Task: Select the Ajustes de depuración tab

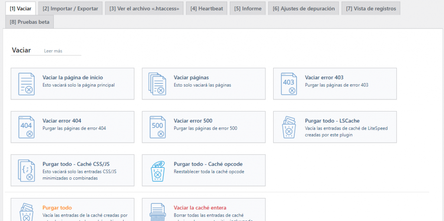Action: 304,8
